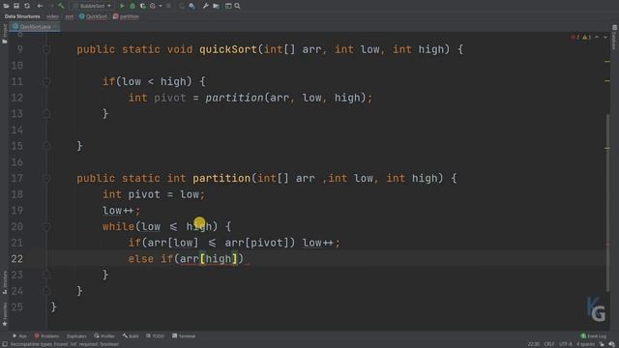The image size is (619, 348).
Task: Click the yellow warning count indicator
Action: [587, 37]
